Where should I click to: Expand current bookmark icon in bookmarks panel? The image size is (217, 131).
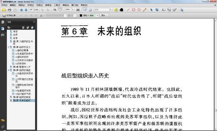[x=33, y=28]
